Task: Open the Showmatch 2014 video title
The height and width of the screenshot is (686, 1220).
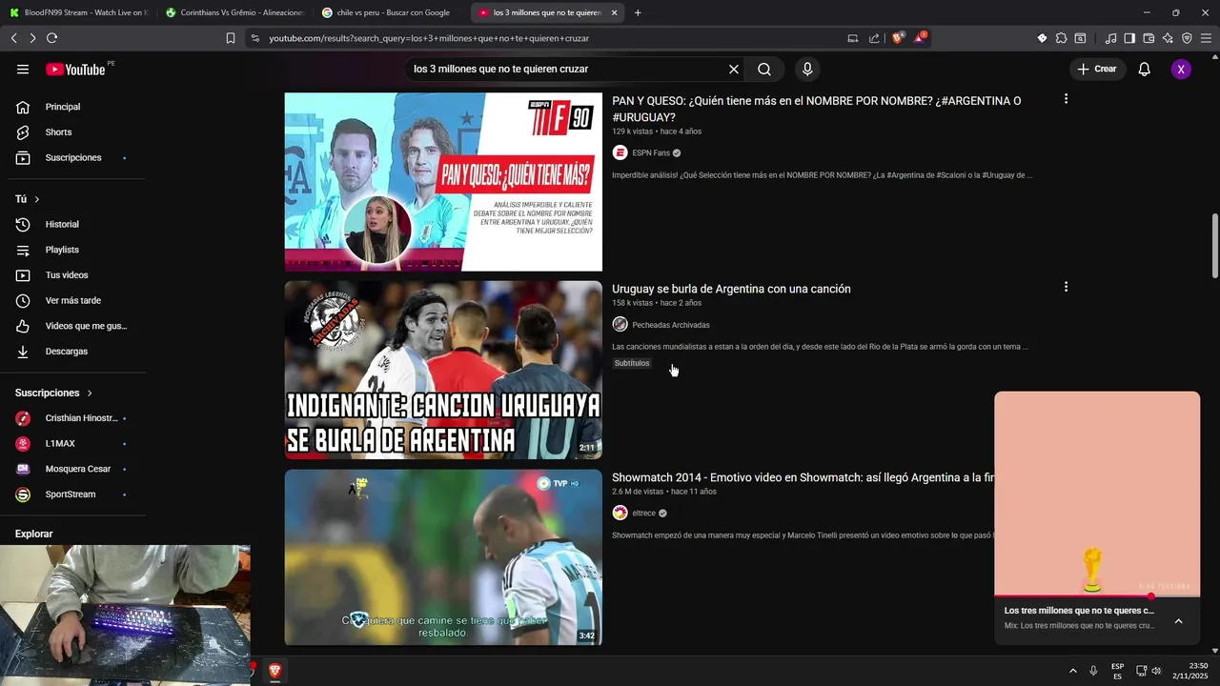Action: [x=803, y=477]
